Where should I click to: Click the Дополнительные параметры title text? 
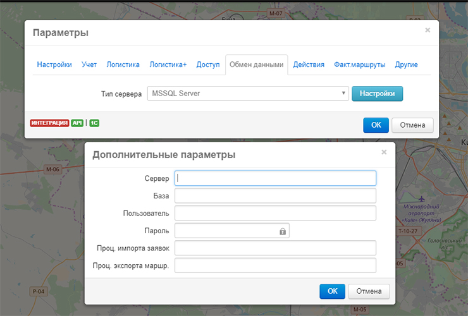pyautogui.click(x=164, y=155)
